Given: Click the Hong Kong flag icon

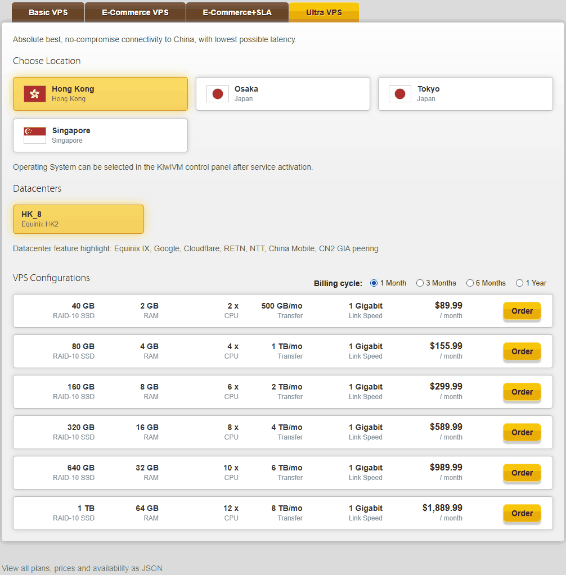Looking at the screenshot, I should 35,94.
